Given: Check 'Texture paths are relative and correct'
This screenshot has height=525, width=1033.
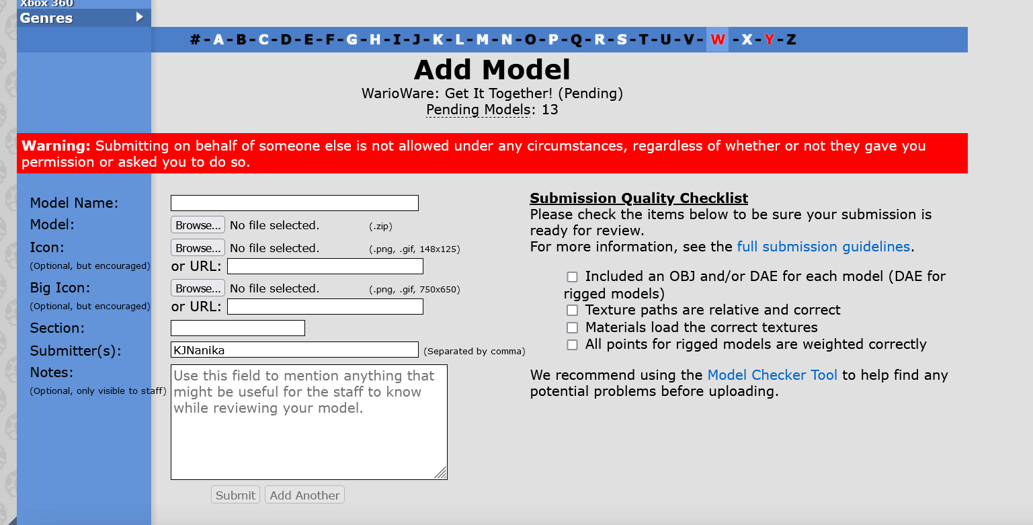Looking at the screenshot, I should pyautogui.click(x=572, y=311).
